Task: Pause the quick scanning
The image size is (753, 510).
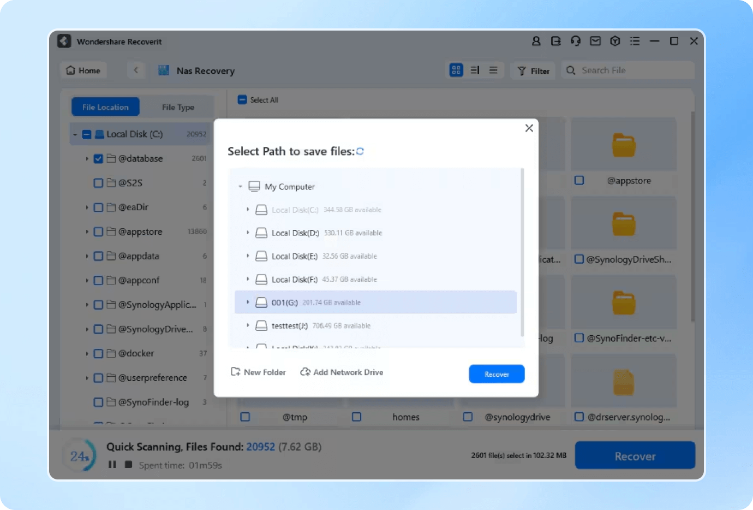Action: point(112,465)
